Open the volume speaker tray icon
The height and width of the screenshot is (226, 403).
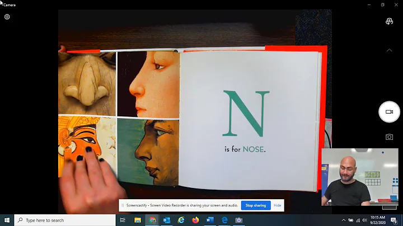(x=364, y=220)
